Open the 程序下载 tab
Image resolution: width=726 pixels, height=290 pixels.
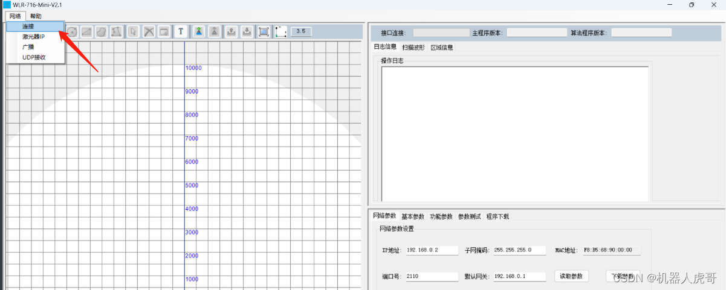498,216
